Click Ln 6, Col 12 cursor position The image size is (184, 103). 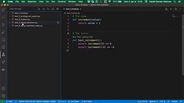click(x=142, y=101)
